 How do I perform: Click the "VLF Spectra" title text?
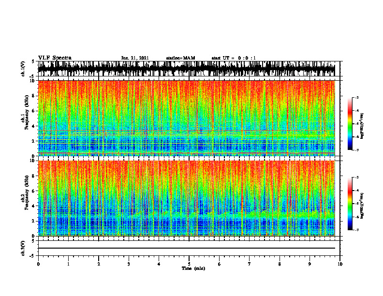55,58
